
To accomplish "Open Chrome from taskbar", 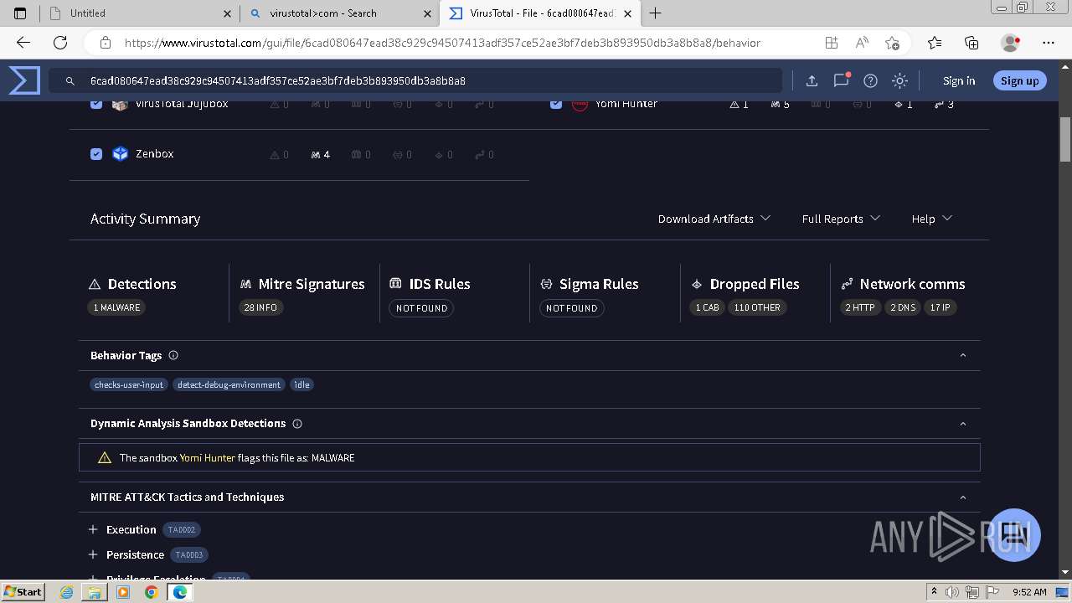I will point(151,592).
